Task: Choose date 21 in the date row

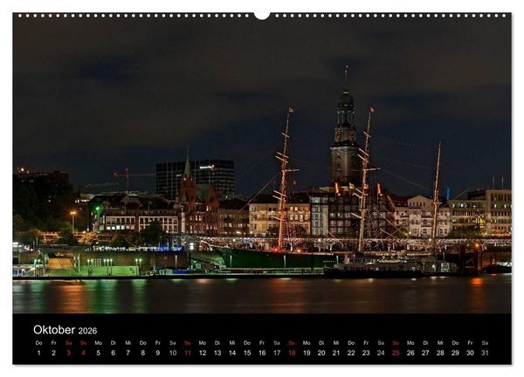Action: coord(336,353)
